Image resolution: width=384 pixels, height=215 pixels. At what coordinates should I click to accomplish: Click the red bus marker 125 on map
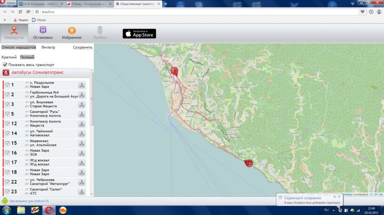pos(248,163)
